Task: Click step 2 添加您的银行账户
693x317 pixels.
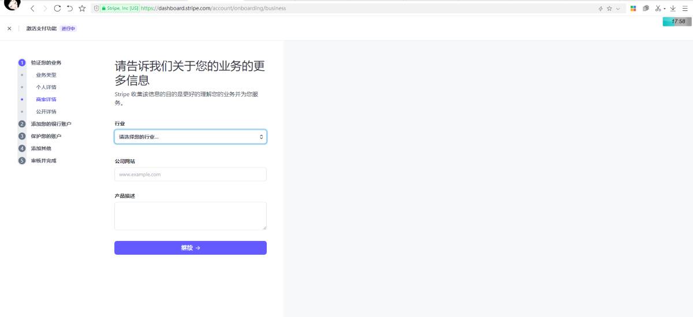Action: click(51, 124)
